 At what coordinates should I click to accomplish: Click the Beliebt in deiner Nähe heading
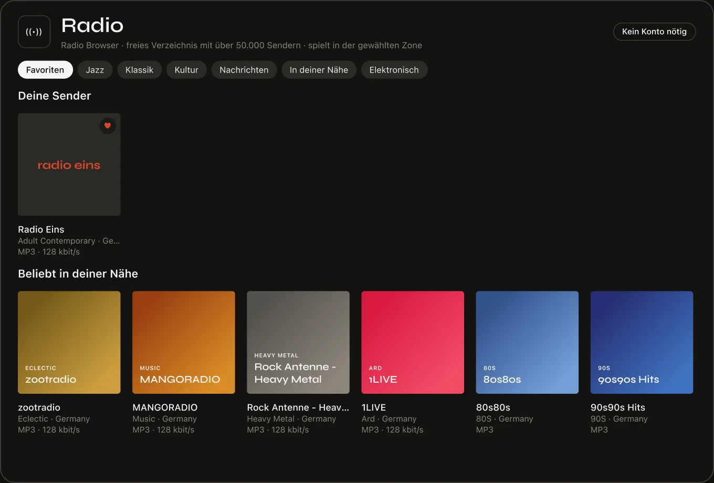(x=78, y=274)
